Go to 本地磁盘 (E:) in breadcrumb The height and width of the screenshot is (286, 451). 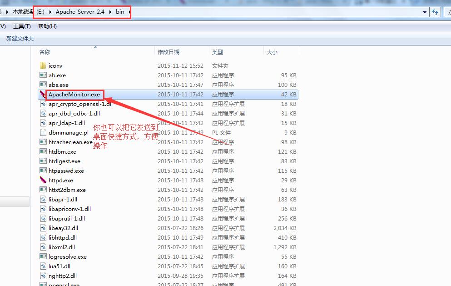(29, 12)
